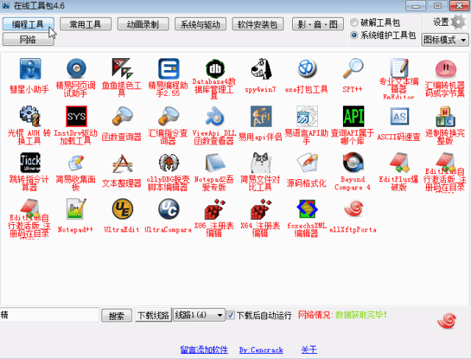This screenshot has width=471, height=359.
Task: Launch Database4 数据库管理工具 icon
Action: [215, 69]
